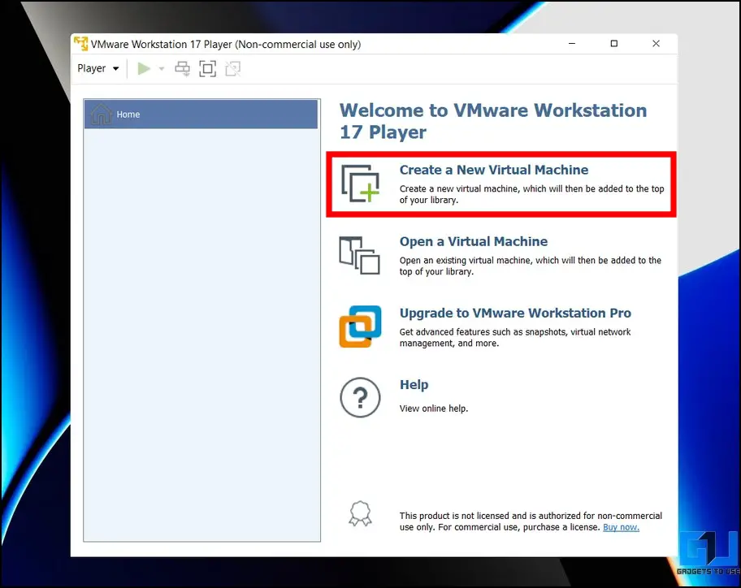The height and width of the screenshot is (588, 741).
Task: Click the Home house icon
Action: click(101, 114)
